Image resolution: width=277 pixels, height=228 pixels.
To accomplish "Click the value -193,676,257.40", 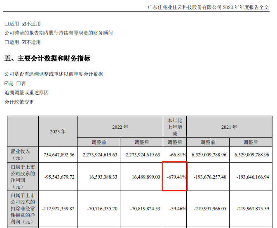I will 210,177.
